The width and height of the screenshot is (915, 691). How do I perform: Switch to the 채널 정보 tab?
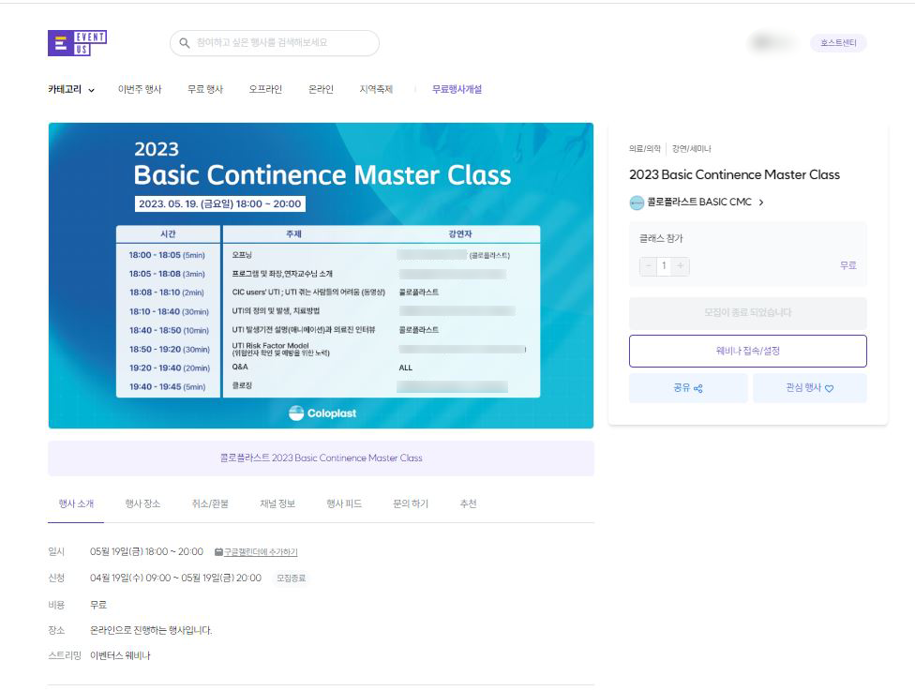point(277,503)
